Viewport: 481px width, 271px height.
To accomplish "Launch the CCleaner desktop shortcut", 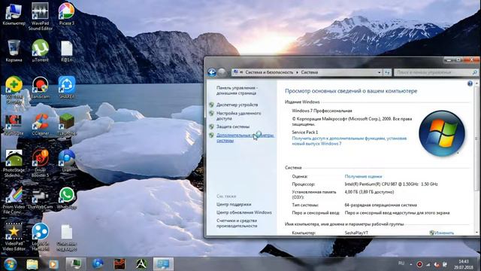I will point(40,124).
